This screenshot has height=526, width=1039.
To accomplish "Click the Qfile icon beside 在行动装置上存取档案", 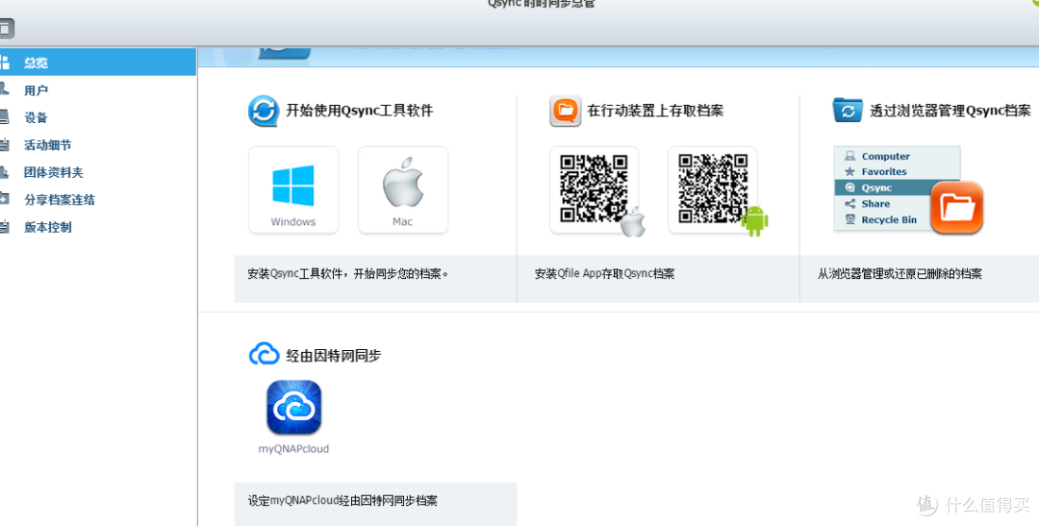I will coord(566,111).
